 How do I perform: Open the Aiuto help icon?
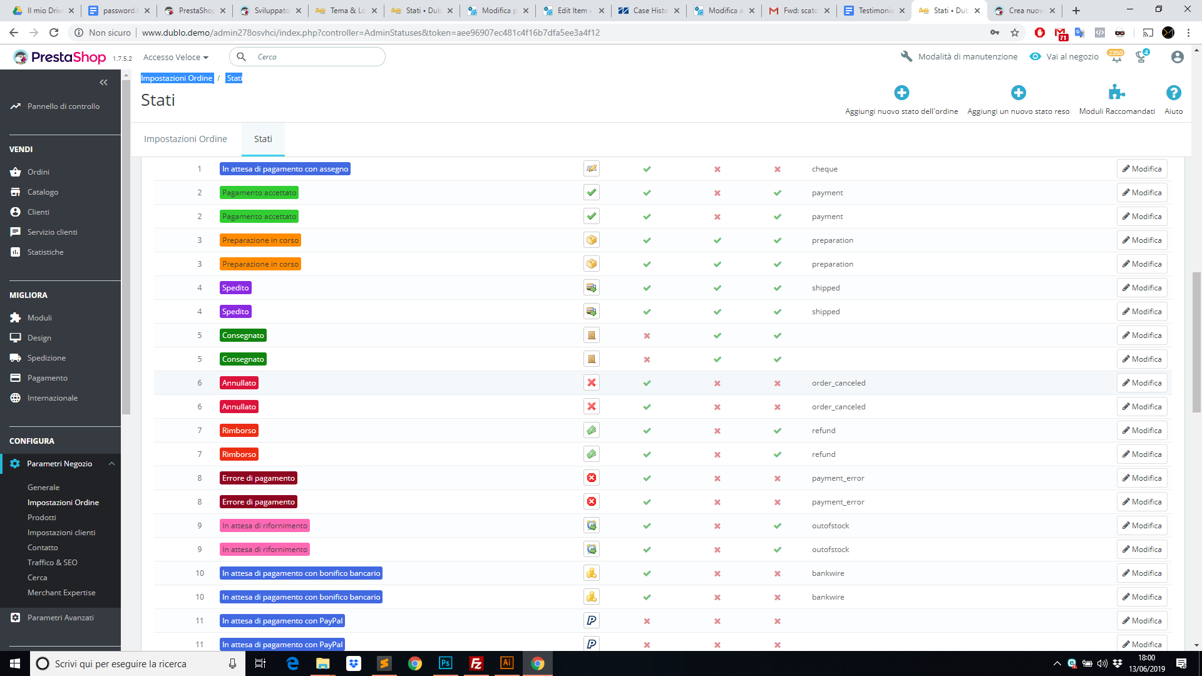(x=1173, y=93)
